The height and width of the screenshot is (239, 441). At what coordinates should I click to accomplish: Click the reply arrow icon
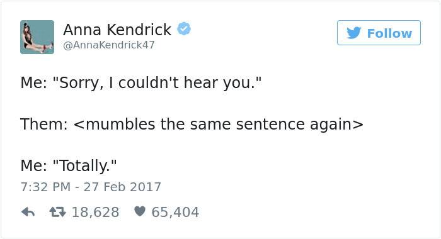pyautogui.click(x=28, y=212)
